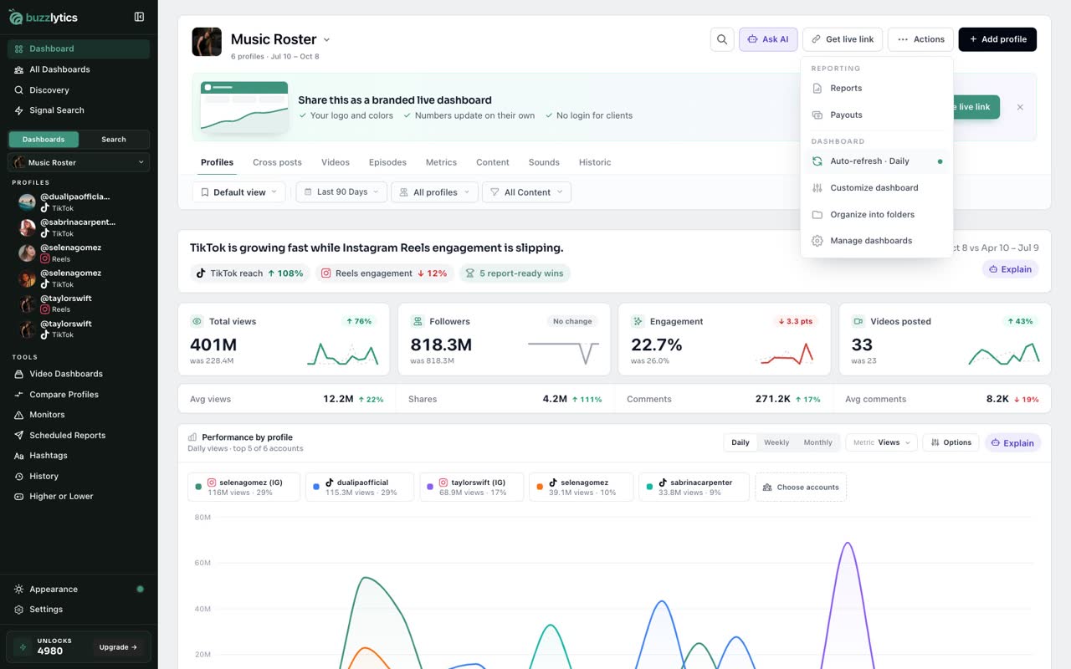Click the Add profile button
The image size is (1071, 669).
pyautogui.click(x=997, y=39)
